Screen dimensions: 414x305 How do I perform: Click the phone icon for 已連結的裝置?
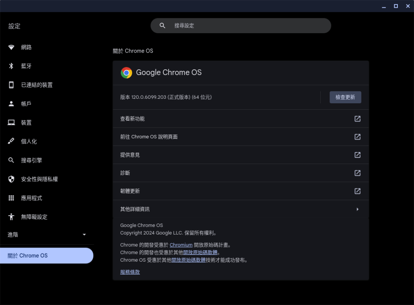click(11, 85)
